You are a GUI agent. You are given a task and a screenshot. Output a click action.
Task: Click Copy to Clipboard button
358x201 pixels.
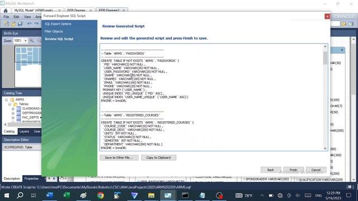tap(158, 157)
